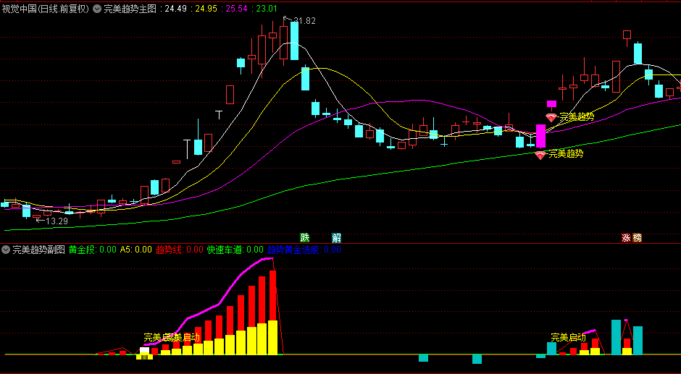
Task: Click the red 涨 marker icon
Action: point(626,237)
